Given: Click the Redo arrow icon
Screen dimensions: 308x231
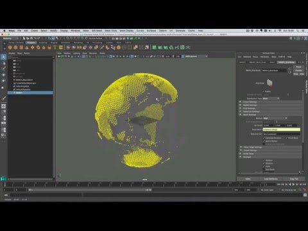Looking at the screenshot, I should click(x=38, y=38).
